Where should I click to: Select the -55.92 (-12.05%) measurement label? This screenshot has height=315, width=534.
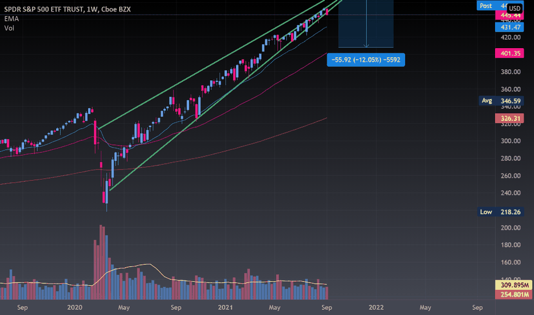point(366,60)
